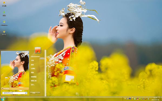Viewport: 162px width, 101px height.
Task: Click the flower user account picture
Action: tap(38, 50)
